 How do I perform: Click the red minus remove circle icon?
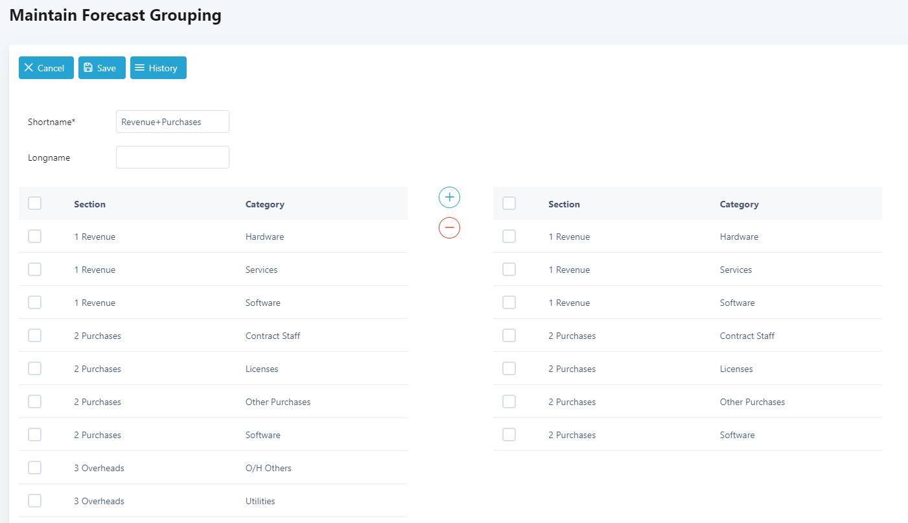pos(449,227)
